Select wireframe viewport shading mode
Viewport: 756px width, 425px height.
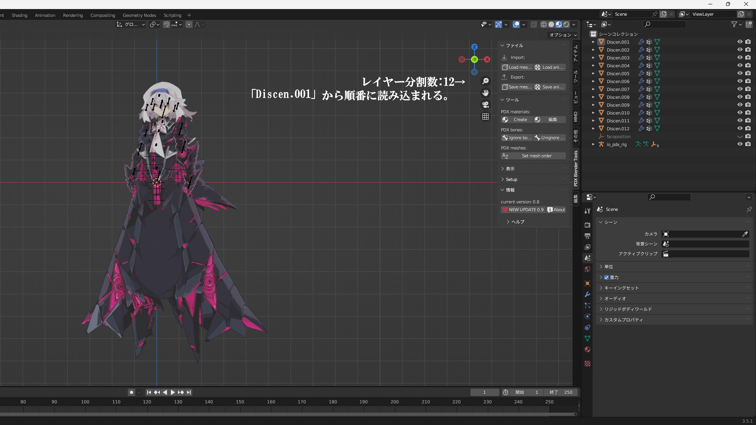pyautogui.click(x=544, y=24)
